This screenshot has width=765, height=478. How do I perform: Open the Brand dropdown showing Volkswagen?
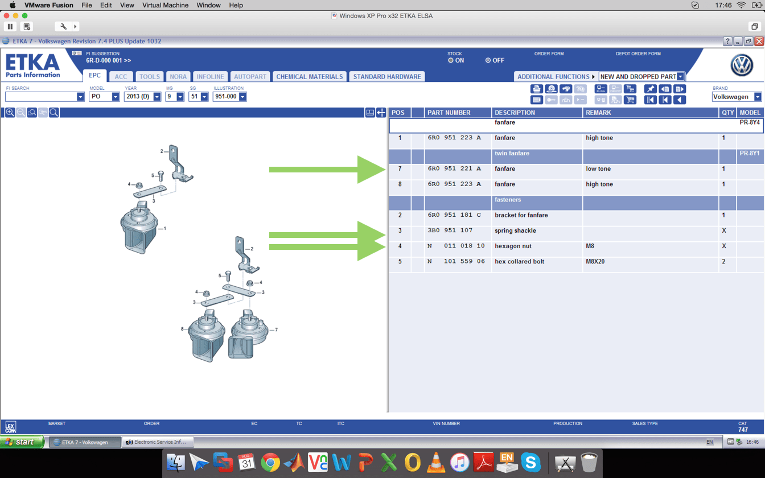(757, 97)
